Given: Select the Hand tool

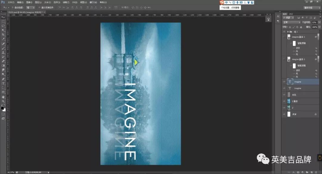Looking at the screenshot, I should (x=3, y=97).
